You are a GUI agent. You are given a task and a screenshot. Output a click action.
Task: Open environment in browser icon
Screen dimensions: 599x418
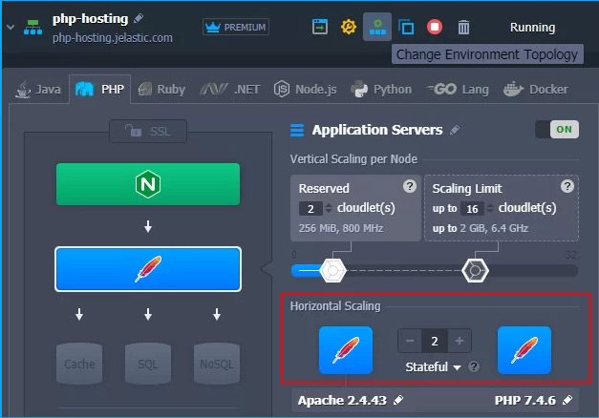[x=320, y=27]
